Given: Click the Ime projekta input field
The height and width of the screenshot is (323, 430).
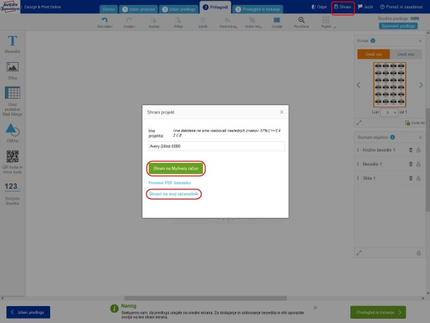Looking at the screenshot, I should pyautogui.click(x=216, y=146).
